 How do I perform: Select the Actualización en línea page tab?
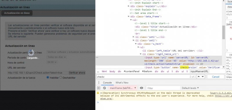[x=17, y=13]
